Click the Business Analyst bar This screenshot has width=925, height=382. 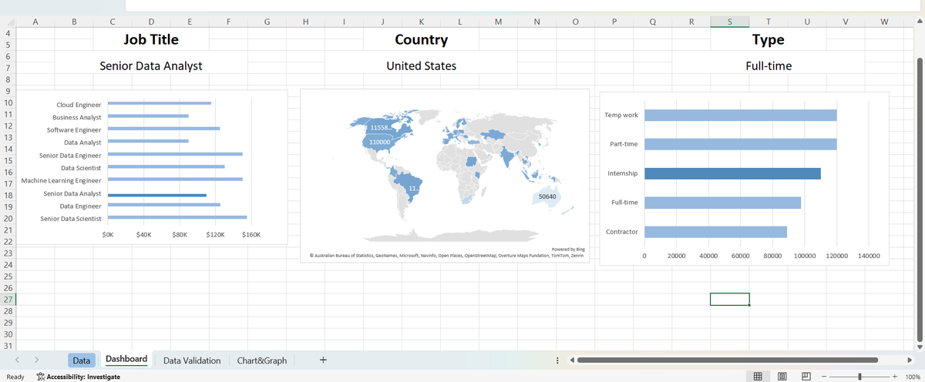(148, 116)
